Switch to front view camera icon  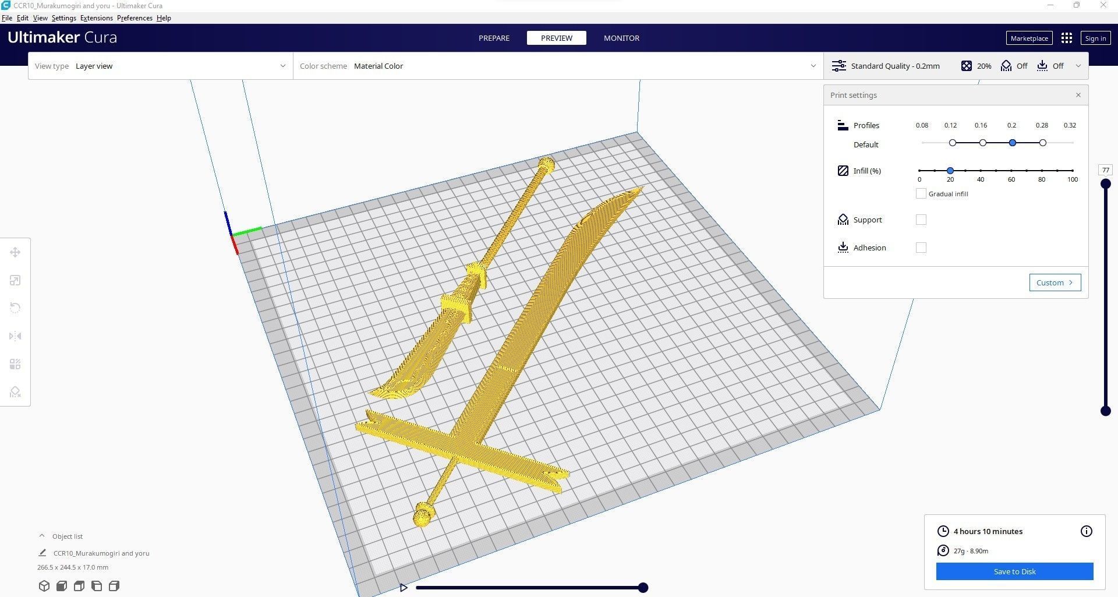point(62,586)
